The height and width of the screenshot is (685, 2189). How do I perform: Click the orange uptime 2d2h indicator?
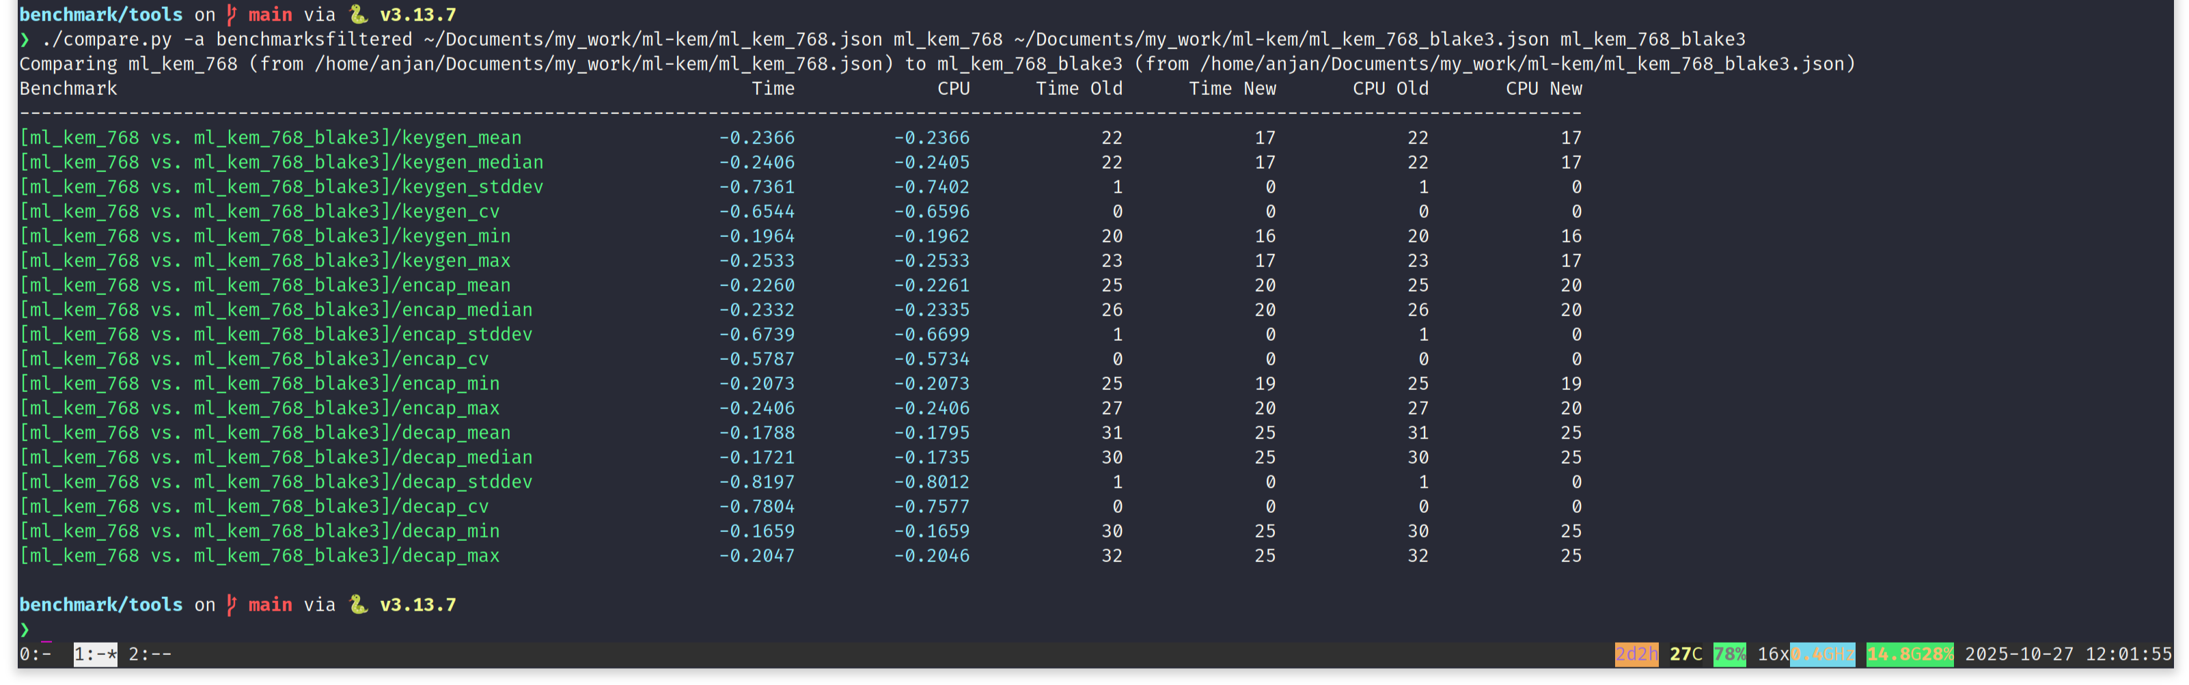pos(1636,654)
